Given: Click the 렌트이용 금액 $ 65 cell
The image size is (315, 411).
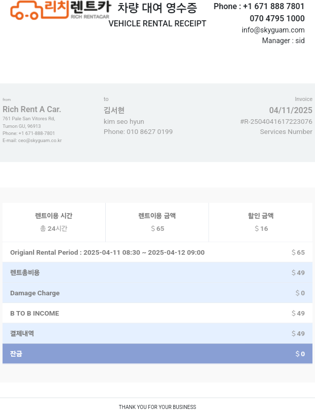Looking at the screenshot, I should (157, 222).
